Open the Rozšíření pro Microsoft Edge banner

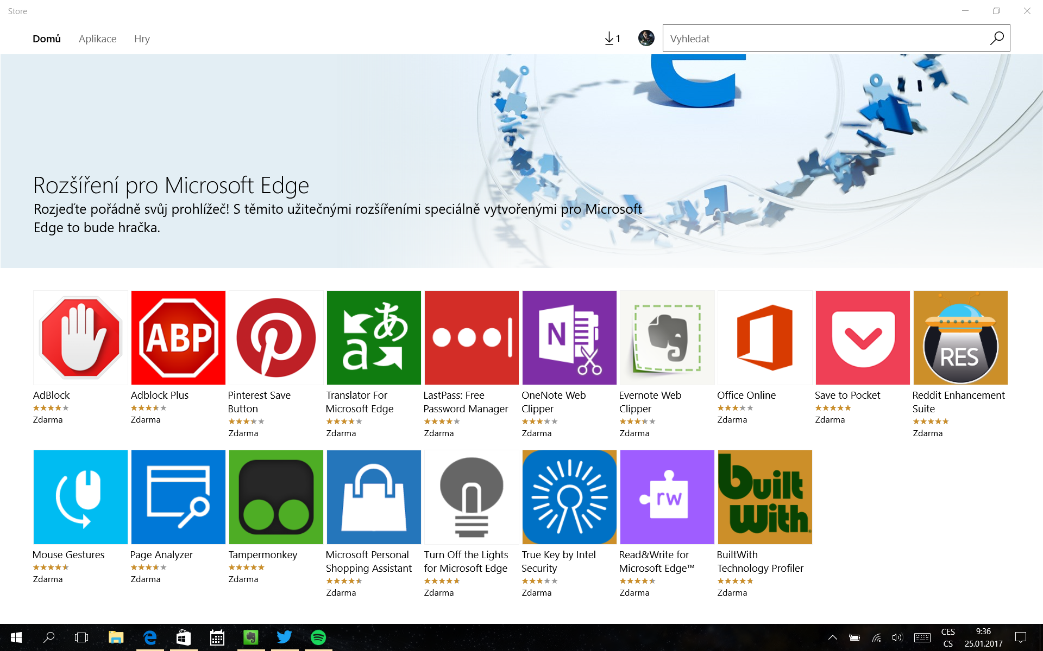point(521,161)
